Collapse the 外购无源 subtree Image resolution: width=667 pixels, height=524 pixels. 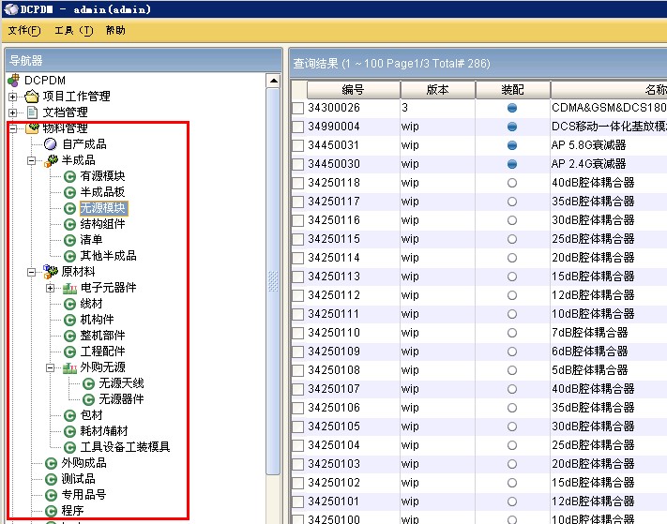pyautogui.click(x=51, y=367)
